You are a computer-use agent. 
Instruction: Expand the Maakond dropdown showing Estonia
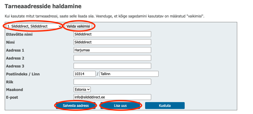(82, 90)
